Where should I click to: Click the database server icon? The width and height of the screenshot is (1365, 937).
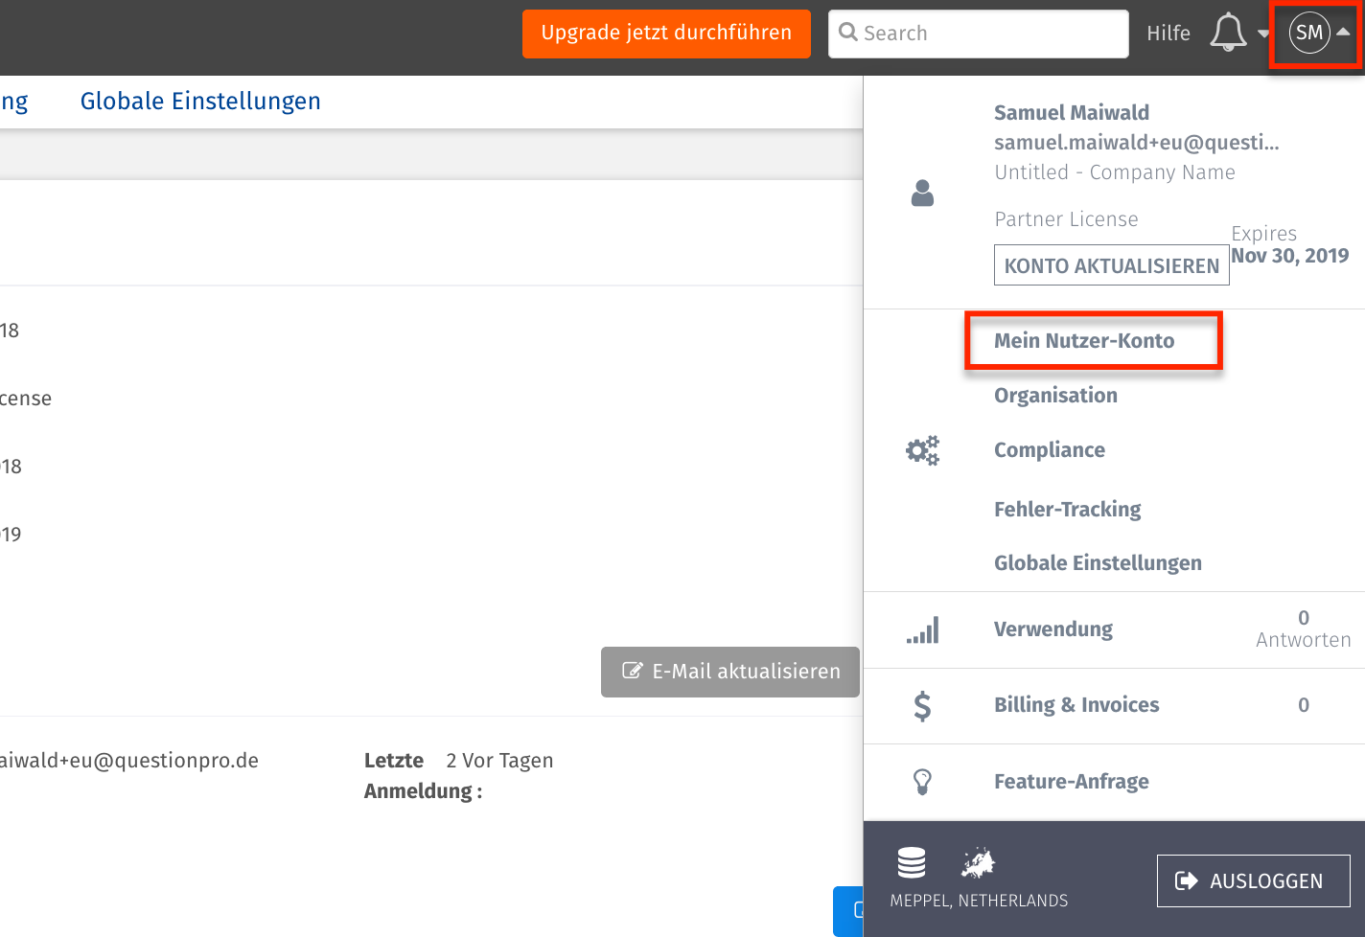pyautogui.click(x=911, y=862)
